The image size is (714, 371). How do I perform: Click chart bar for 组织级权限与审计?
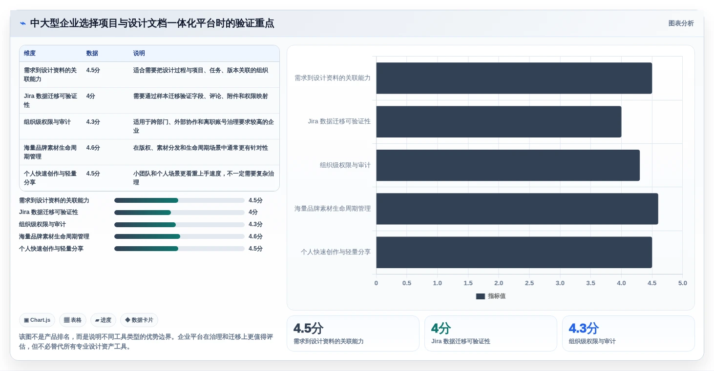[508, 165]
